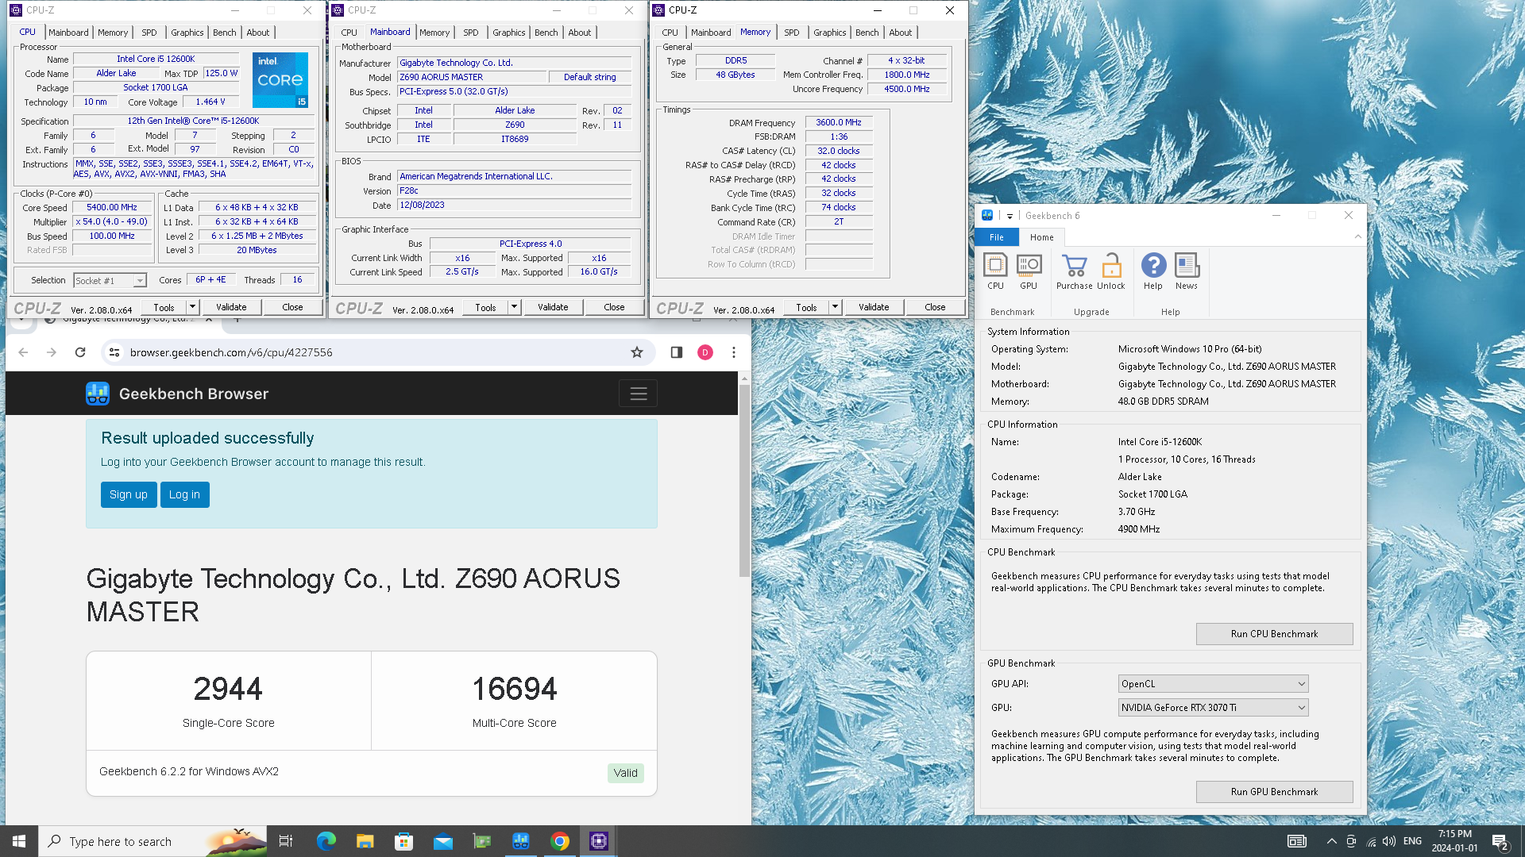Click the Geekbench Browser logo
The width and height of the screenshot is (1525, 857).
tap(98, 394)
